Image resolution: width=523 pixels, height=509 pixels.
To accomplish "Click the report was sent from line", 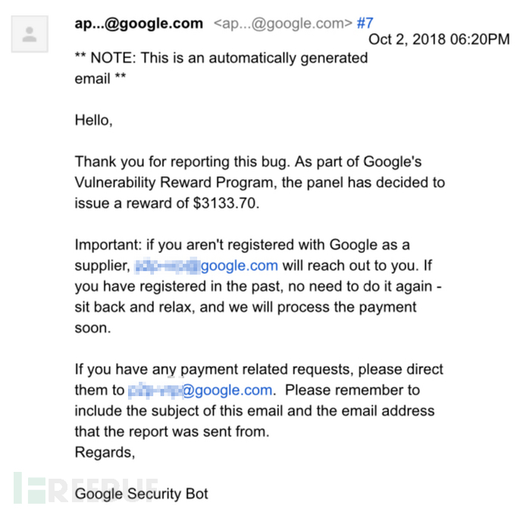I will (172, 432).
